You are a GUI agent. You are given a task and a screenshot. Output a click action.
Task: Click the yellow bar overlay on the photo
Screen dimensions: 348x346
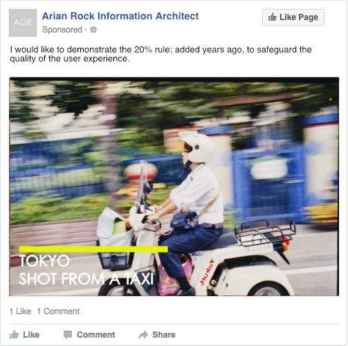click(x=93, y=249)
